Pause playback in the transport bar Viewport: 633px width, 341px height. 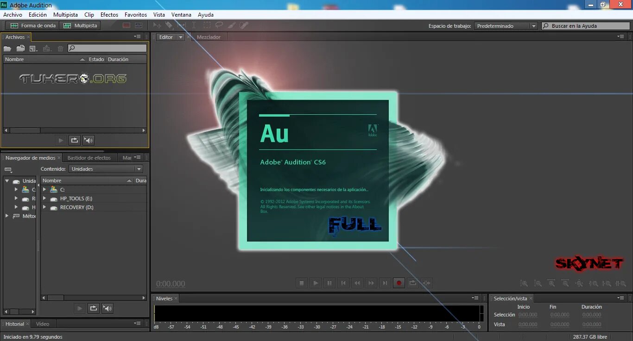click(x=329, y=283)
